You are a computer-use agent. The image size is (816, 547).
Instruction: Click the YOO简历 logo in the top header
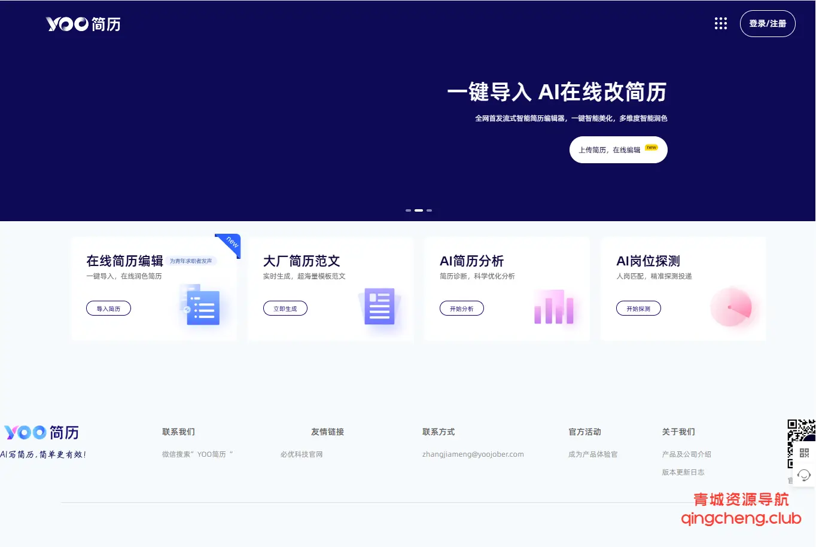coord(83,24)
